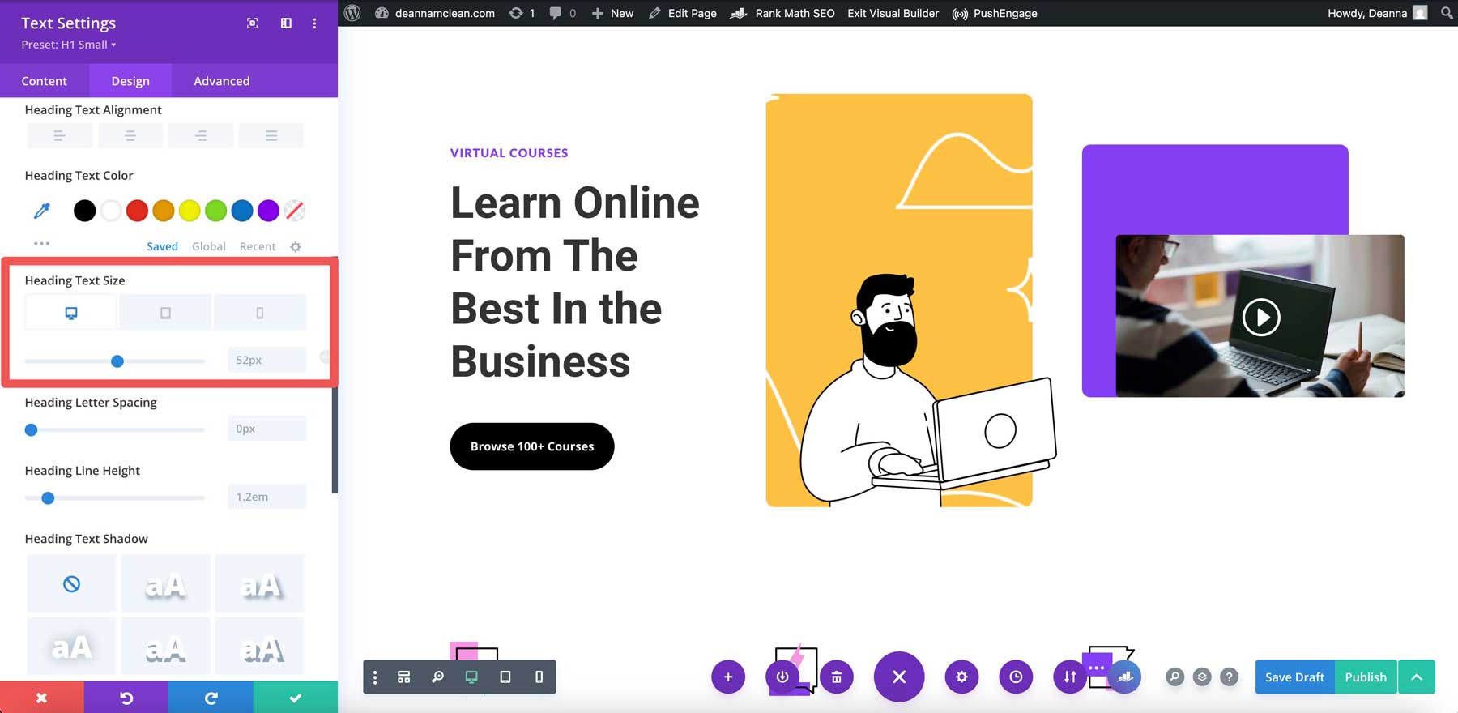Open the Content tab
Screen dimensions: 1458x713
(45, 81)
